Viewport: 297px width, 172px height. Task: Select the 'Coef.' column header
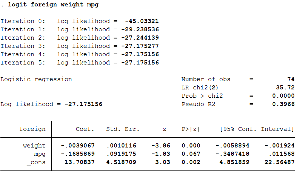click(x=85, y=129)
